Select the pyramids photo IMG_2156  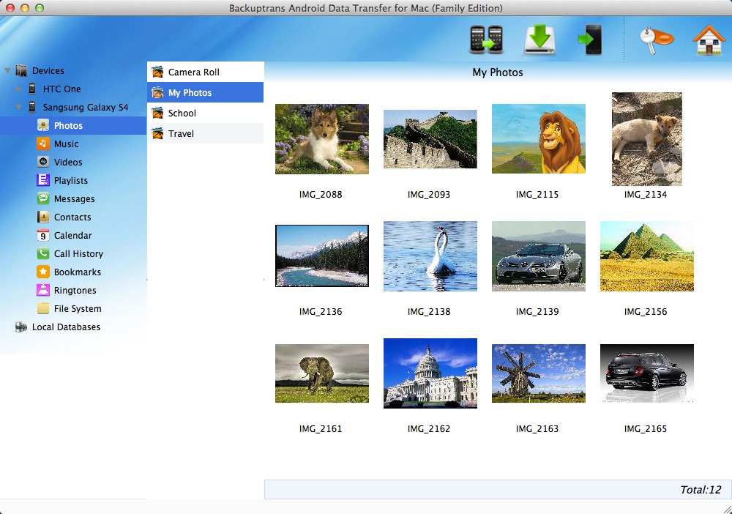[x=646, y=256]
